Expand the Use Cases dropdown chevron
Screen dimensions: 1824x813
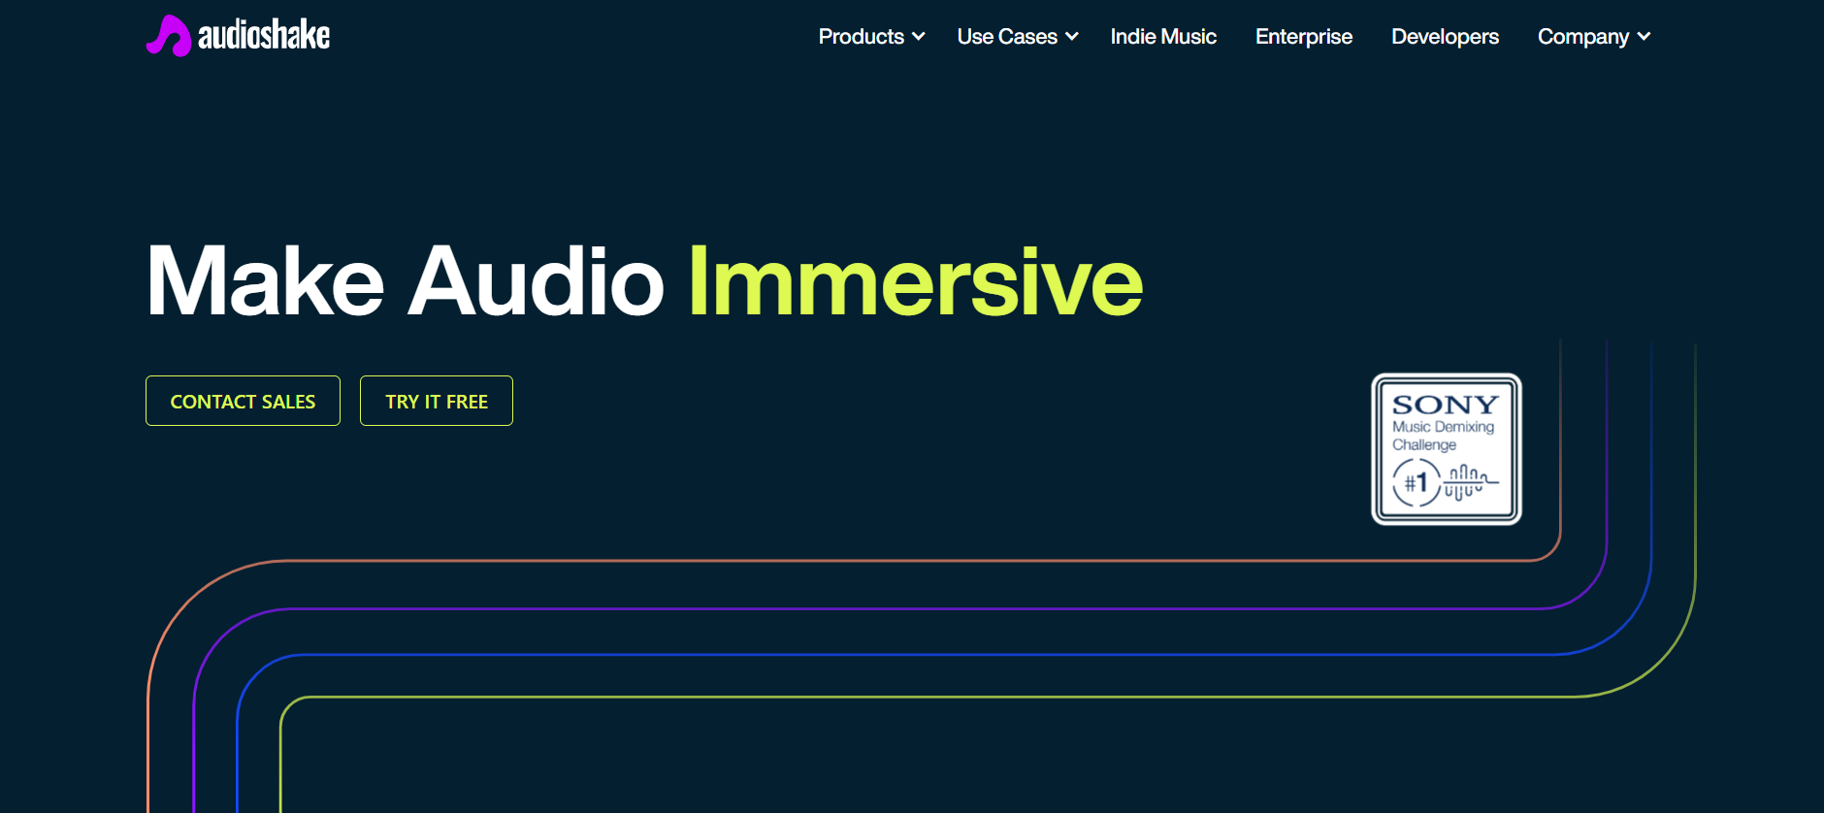tap(1072, 37)
